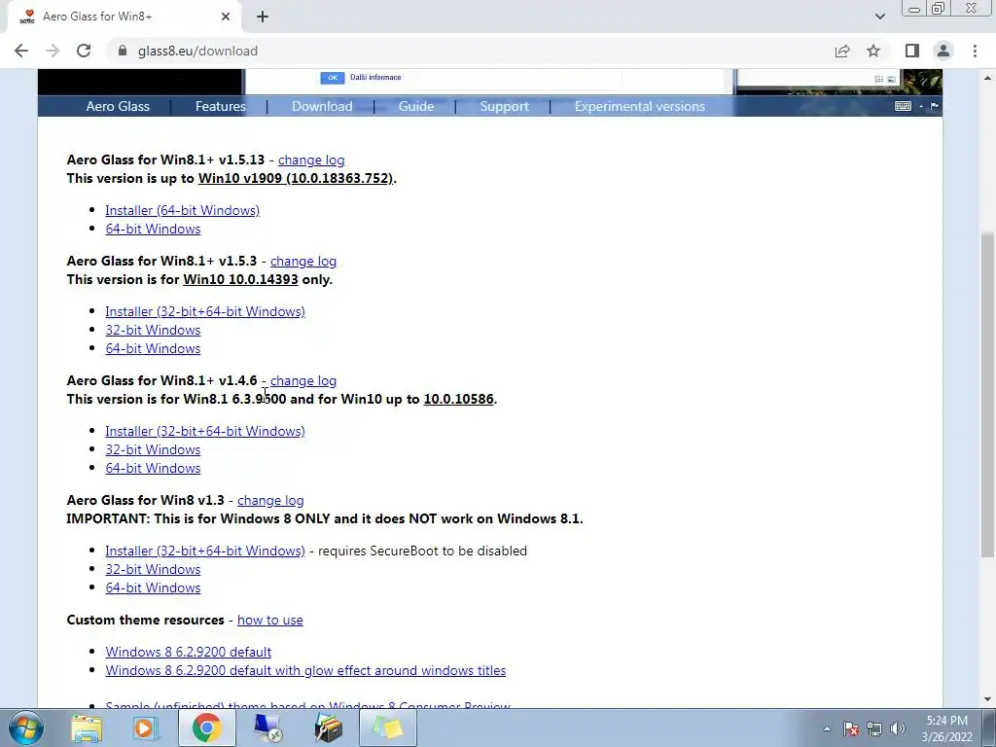Click the forward navigation arrow
The height and width of the screenshot is (747, 996).
53,51
